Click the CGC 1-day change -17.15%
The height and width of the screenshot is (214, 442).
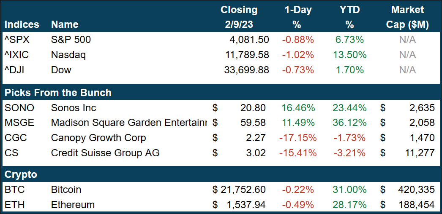(297, 138)
